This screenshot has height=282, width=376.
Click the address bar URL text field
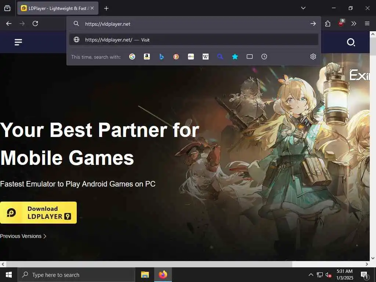tap(194, 24)
